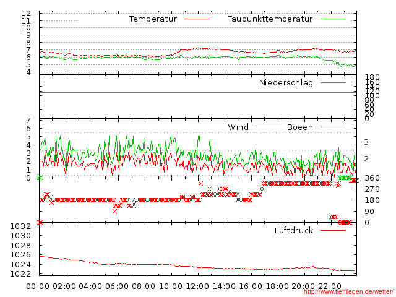The height and width of the screenshot is (297, 396).
Task: Click the 16:00 time axis label
Action: coord(251,286)
